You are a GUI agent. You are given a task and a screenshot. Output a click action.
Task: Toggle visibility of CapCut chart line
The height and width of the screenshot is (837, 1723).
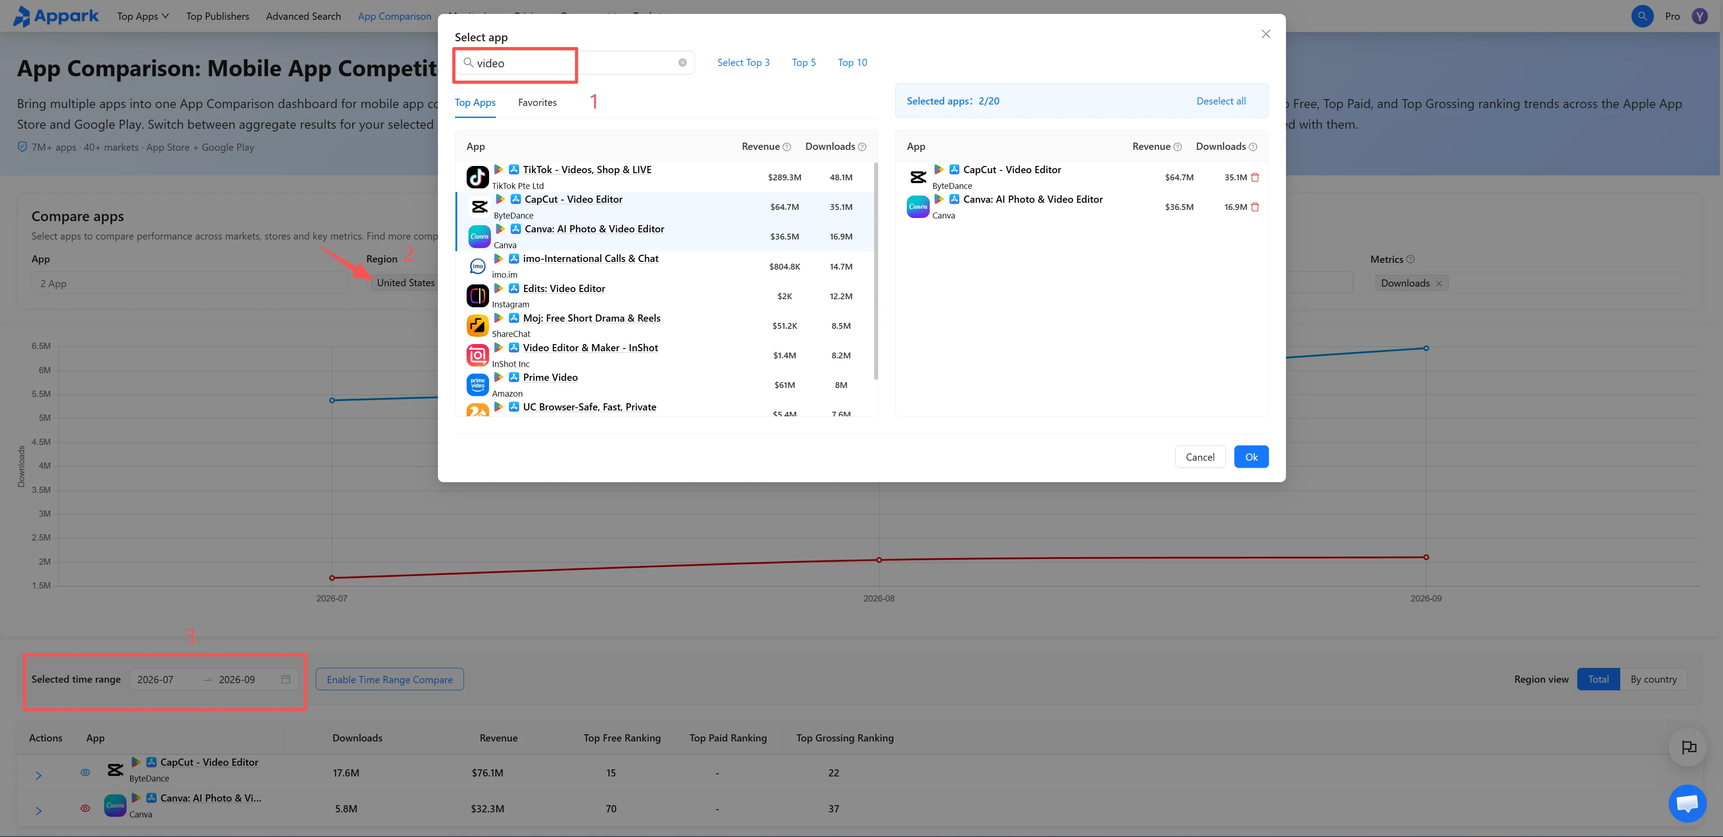85,772
